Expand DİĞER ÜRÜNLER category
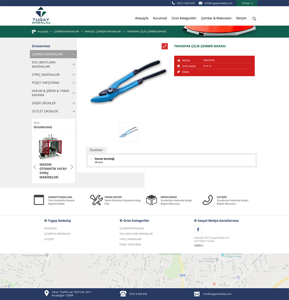Viewport: 289px width, 300px height. click(74, 103)
